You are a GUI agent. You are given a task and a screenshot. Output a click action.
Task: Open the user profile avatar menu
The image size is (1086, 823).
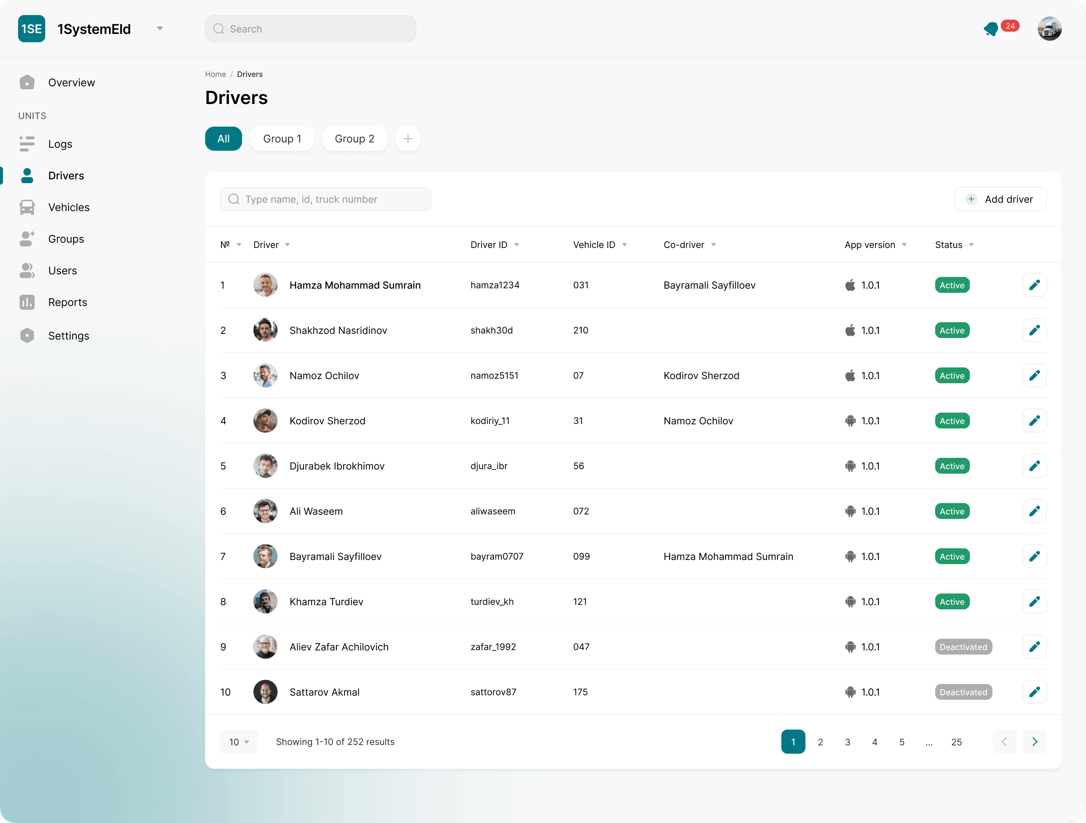coord(1049,29)
